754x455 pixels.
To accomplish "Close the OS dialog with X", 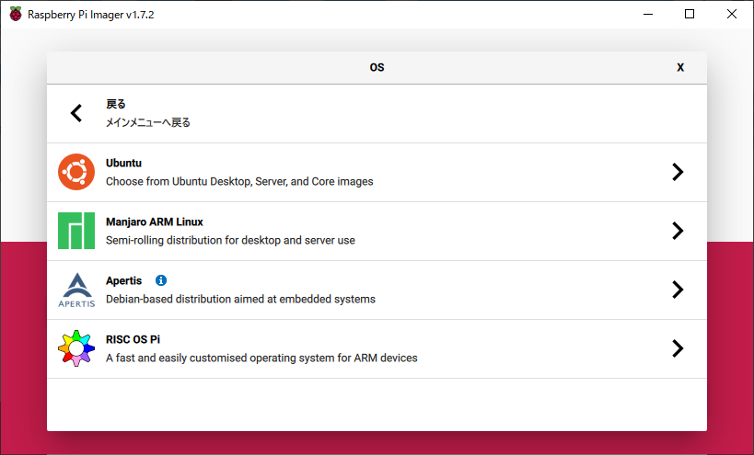I will point(680,68).
